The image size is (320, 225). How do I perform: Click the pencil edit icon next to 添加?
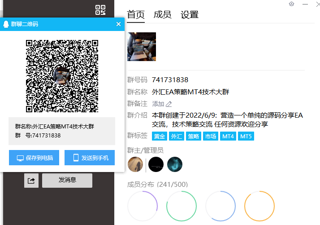click(x=169, y=104)
